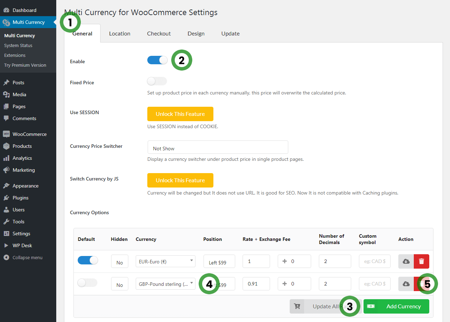Open Extensions submenu item
Image resolution: width=450 pixels, height=322 pixels.
[15, 55]
